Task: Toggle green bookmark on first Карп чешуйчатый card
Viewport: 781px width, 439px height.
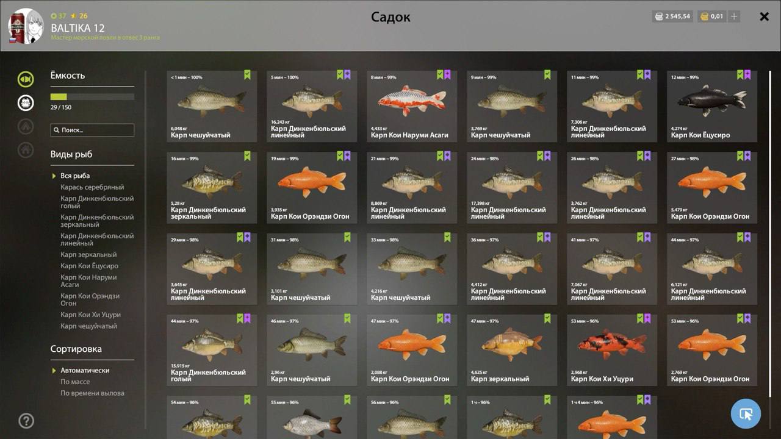Action: click(x=247, y=74)
